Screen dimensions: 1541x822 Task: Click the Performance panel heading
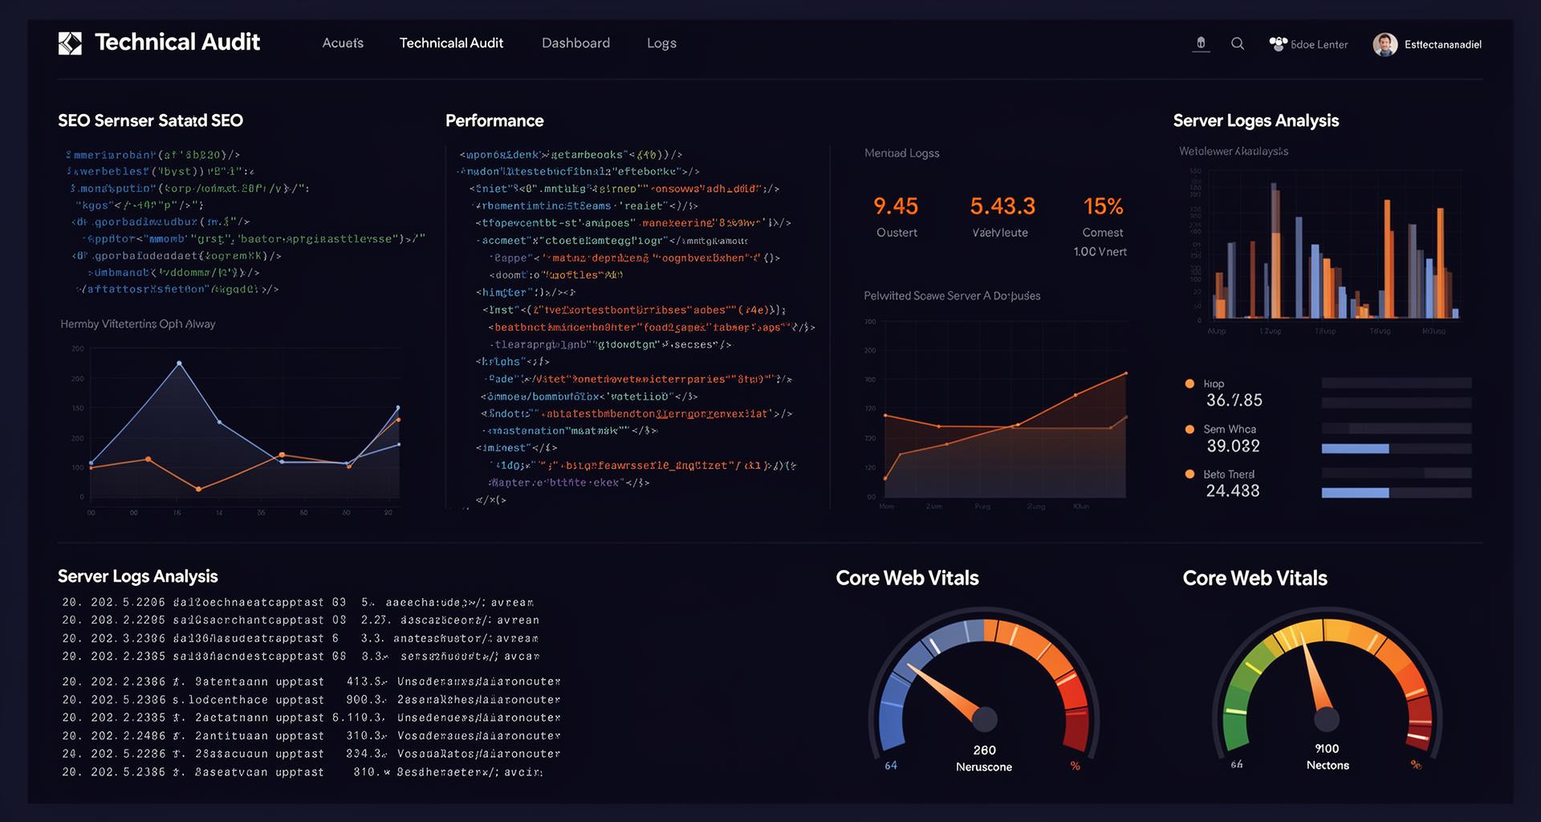tap(494, 121)
